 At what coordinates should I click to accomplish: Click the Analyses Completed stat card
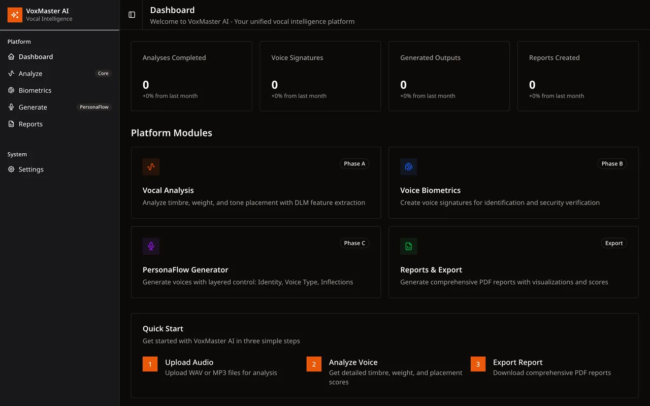(191, 76)
